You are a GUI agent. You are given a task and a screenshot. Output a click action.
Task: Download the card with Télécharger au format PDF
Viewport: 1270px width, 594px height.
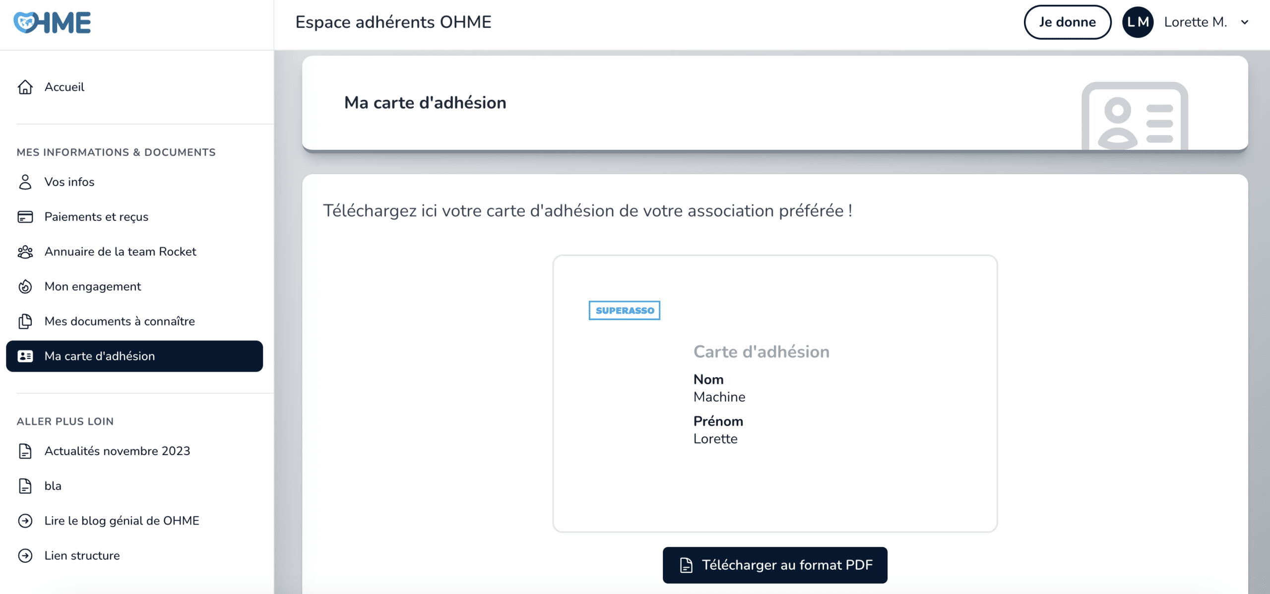[x=775, y=565]
